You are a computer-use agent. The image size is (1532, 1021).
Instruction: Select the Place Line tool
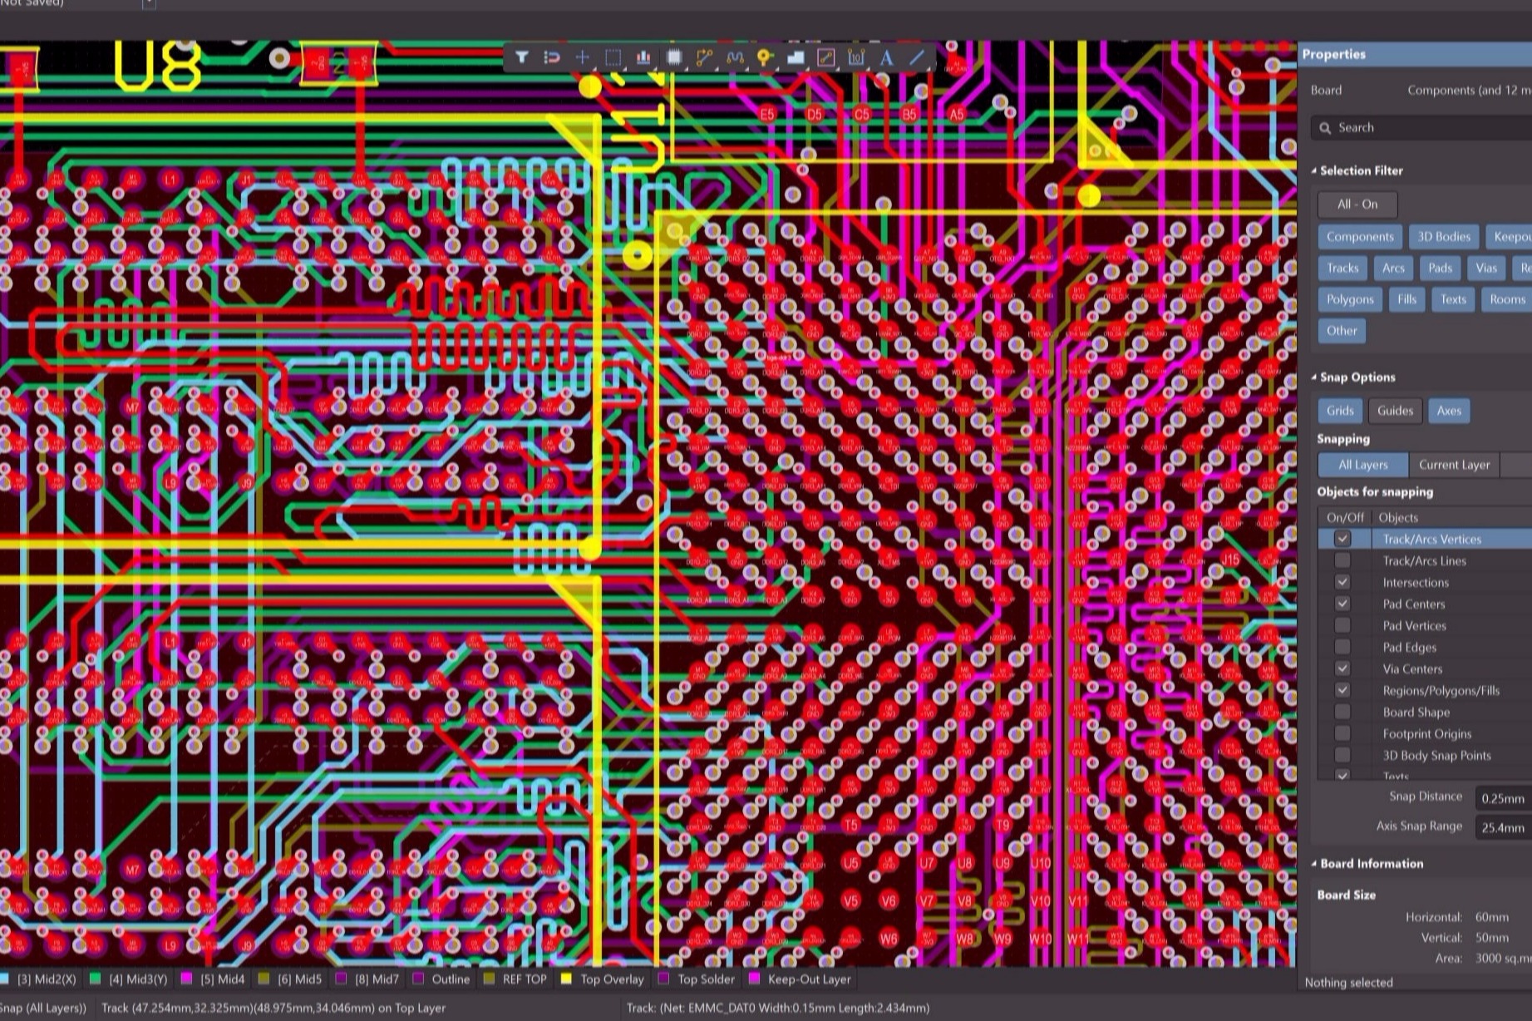[916, 57]
